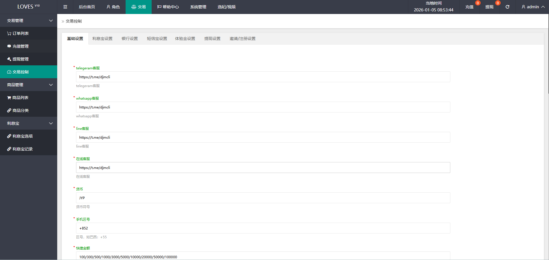Open the admin user dropdown
The width and height of the screenshot is (549, 260).
tap(533, 7)
